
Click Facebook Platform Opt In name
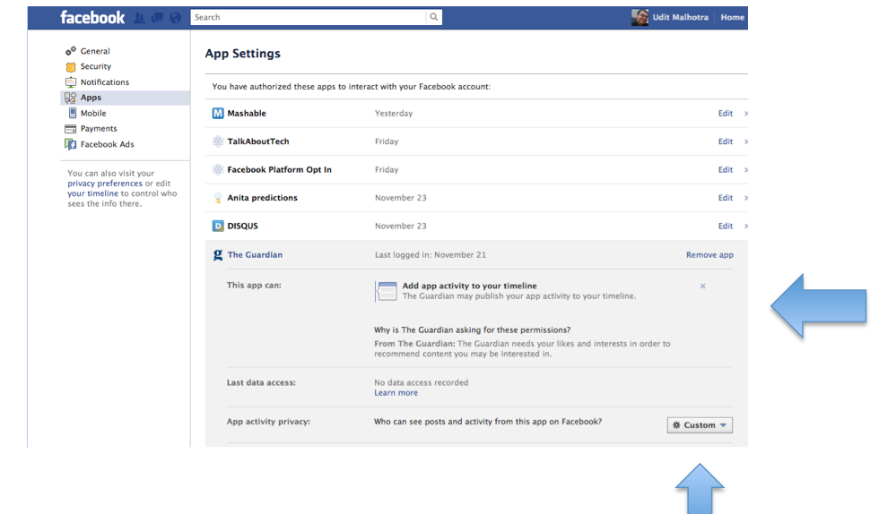coord(279,169)
